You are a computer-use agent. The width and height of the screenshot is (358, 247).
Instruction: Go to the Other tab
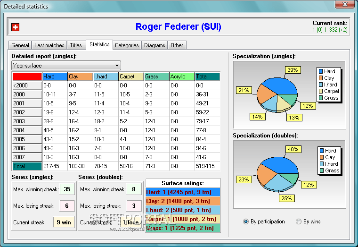coord(177,45)
